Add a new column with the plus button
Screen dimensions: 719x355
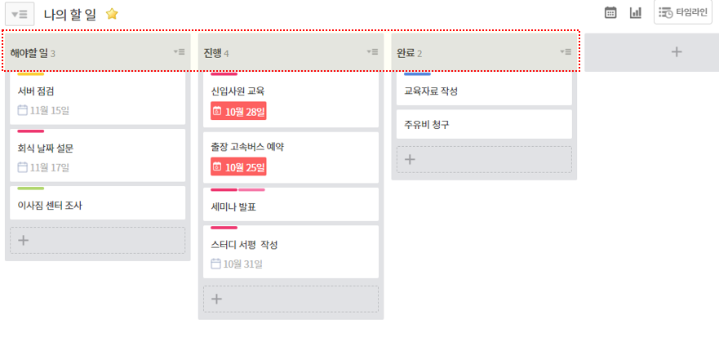pos(676,52)
